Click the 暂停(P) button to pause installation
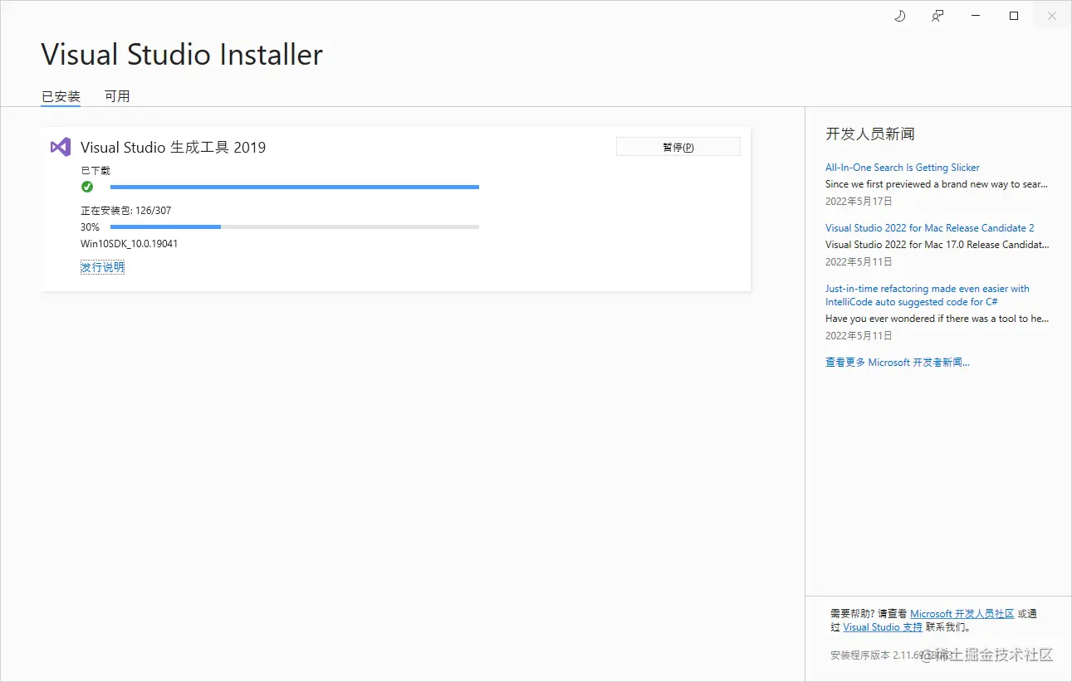1072x682 pixels. pos(678,146)
